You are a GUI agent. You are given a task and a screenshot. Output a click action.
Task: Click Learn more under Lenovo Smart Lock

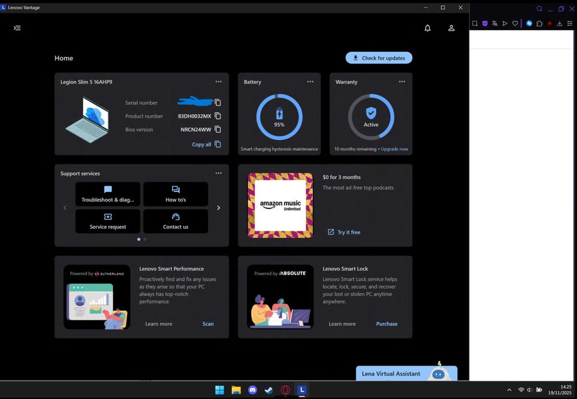coord(342,323)
